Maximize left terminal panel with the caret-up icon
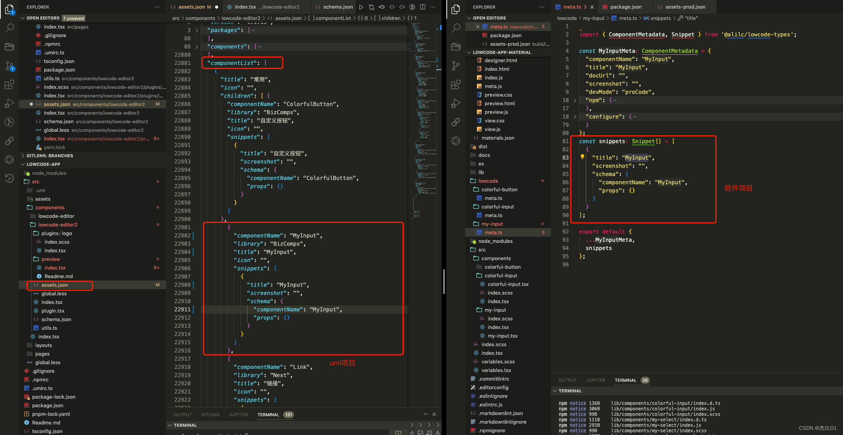This screenshot has height=435, width=843. (425, 414)
